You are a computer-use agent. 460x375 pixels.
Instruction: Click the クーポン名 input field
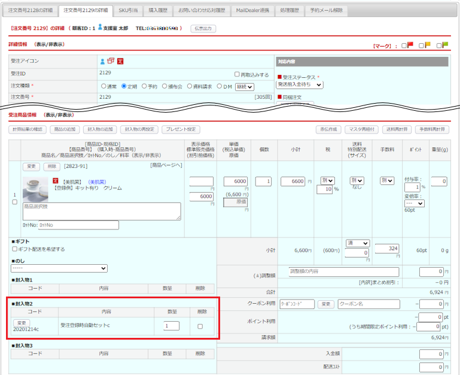pos(368,304)
